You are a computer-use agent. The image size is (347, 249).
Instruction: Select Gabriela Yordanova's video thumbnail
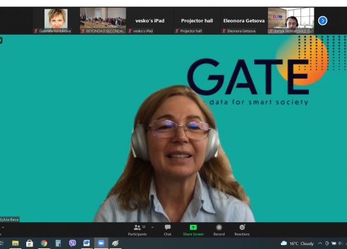pos(56,20)
